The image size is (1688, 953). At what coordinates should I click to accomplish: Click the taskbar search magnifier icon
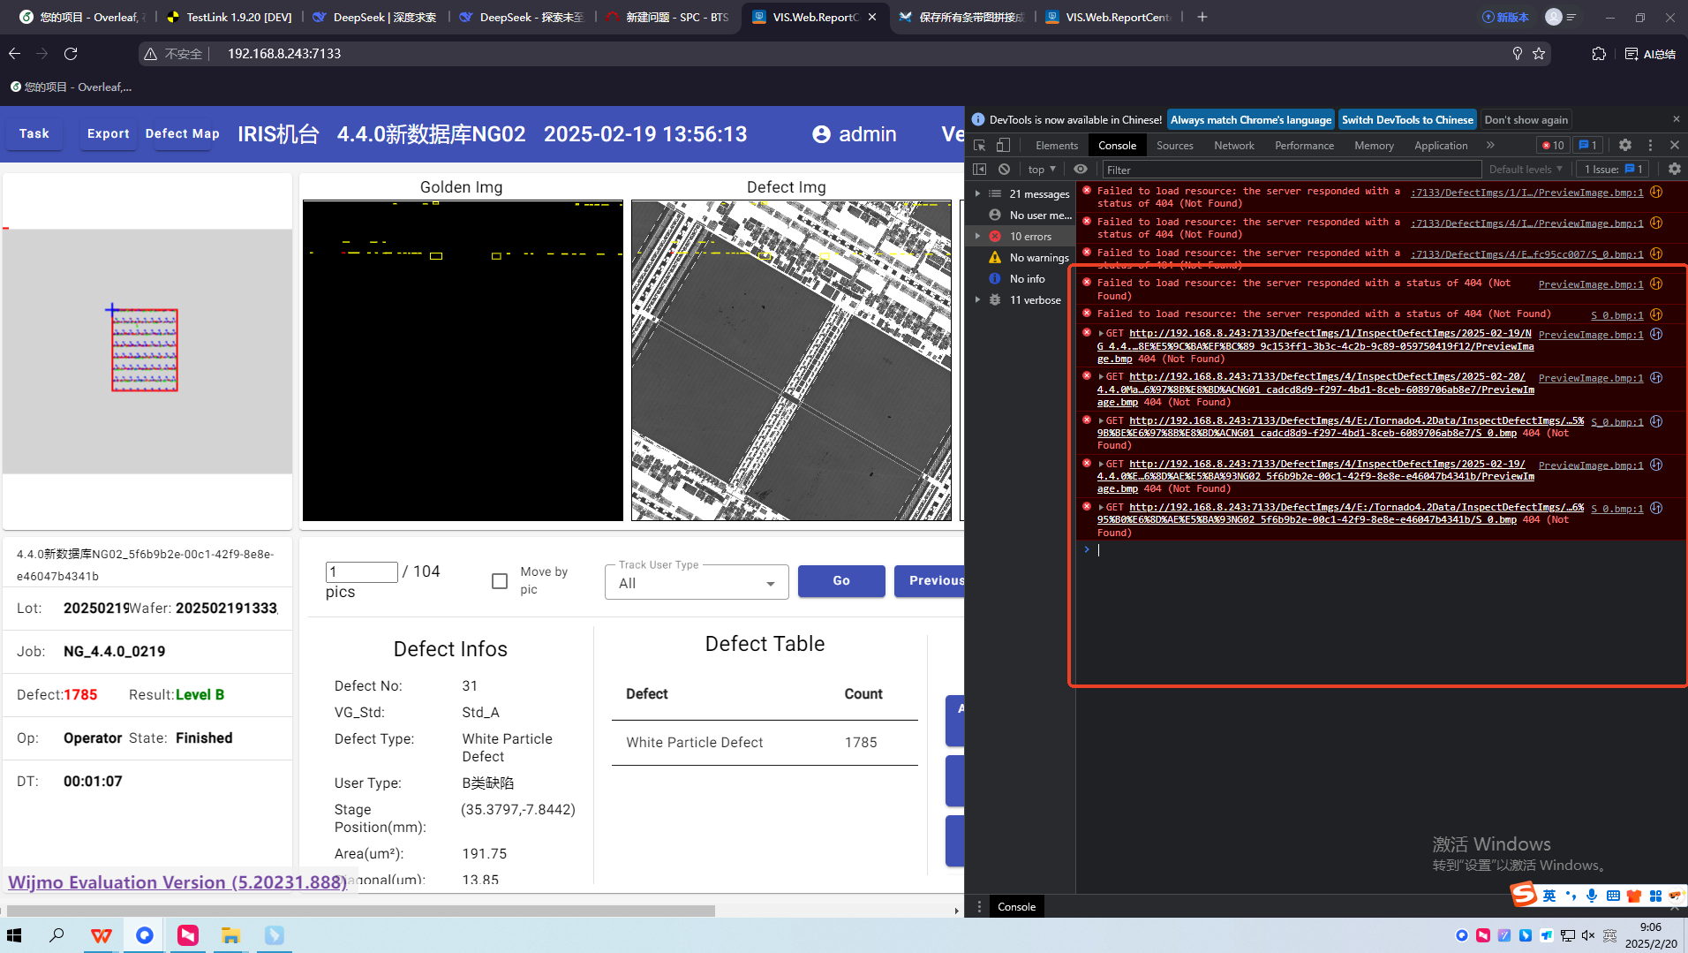click(x=57, y=935)
